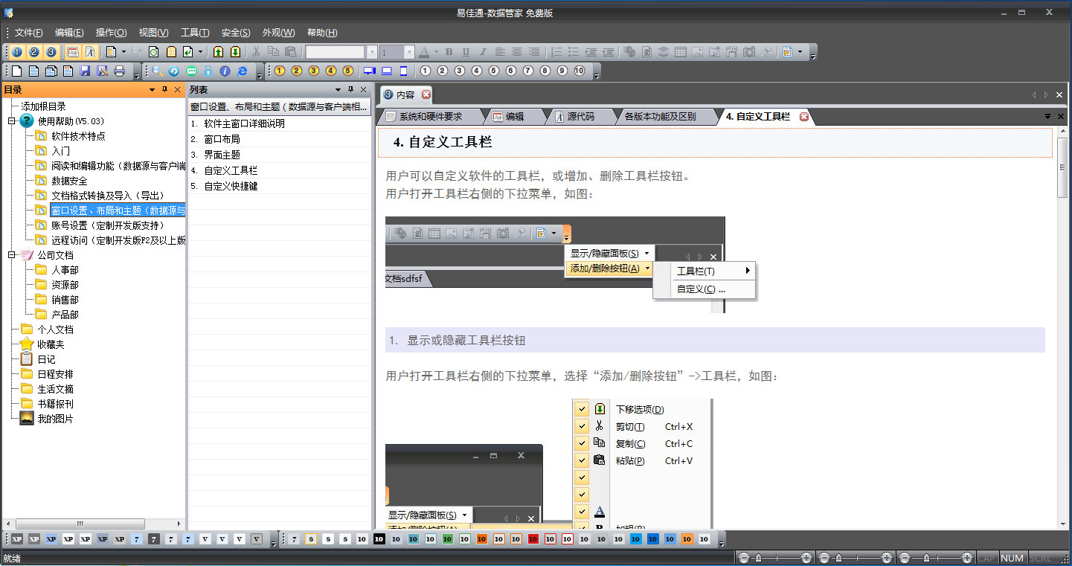Click the search magnifier icon
The image size is (1072, 566).
pyautogui.click(x=157, y=71)
